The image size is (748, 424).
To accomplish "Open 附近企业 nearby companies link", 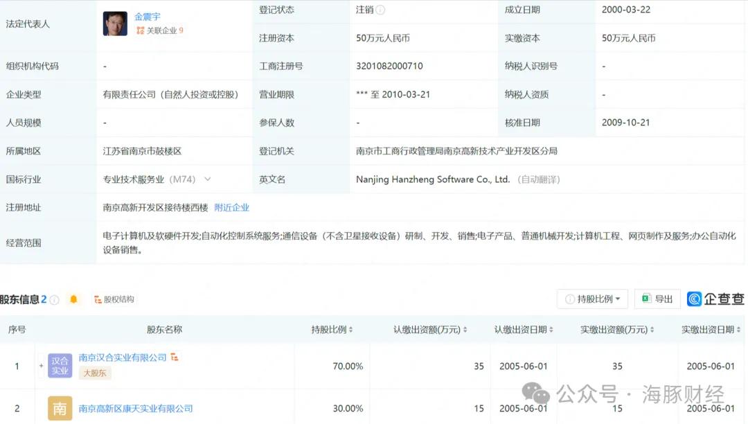I will pos(232,207).
